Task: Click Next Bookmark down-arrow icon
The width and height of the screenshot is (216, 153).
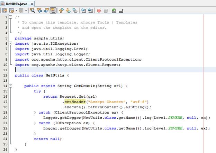Action: [x=68, y=10]
